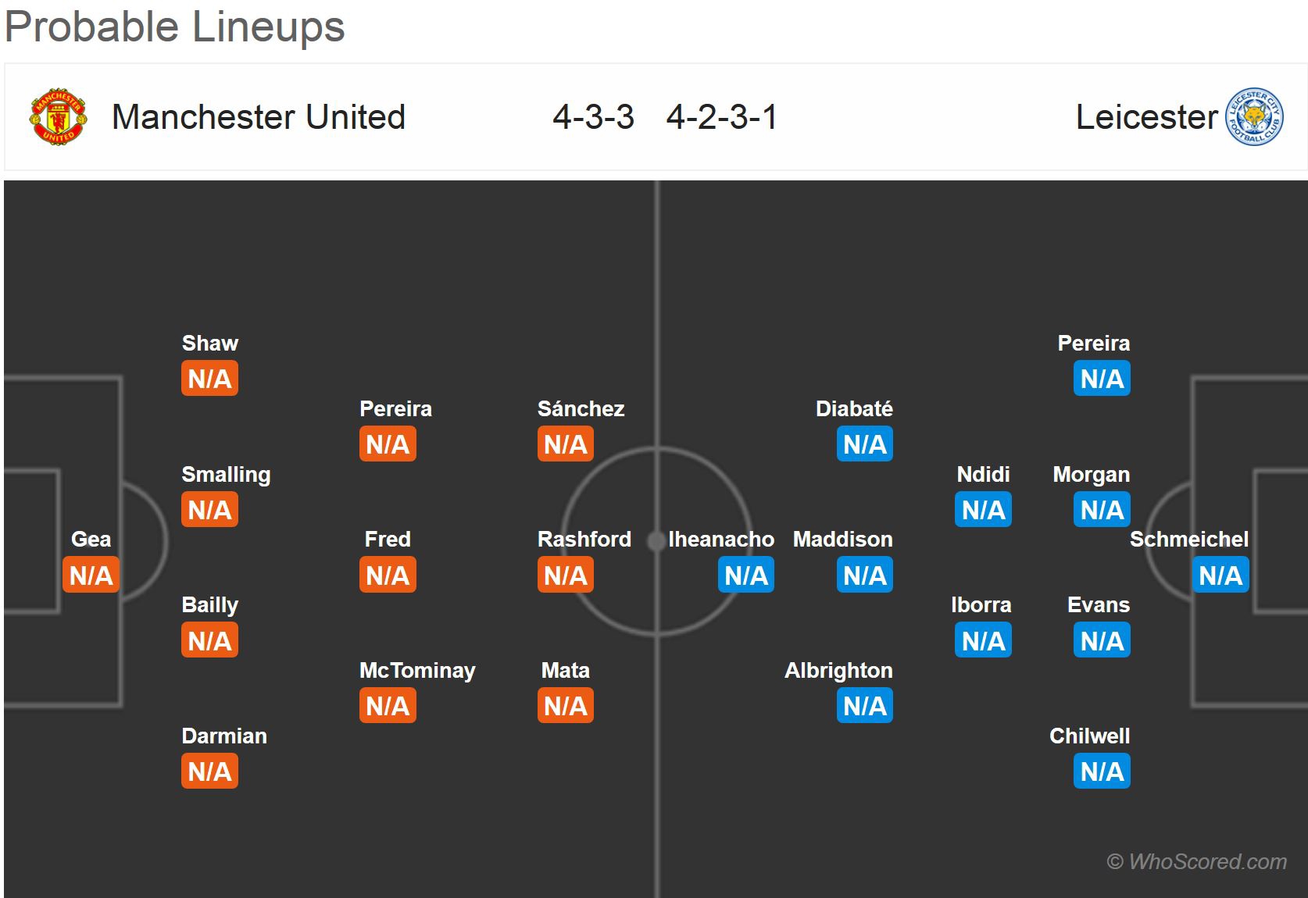The width and height of the screenshot is (1308, 898).
Task: Click the Ndidi player name
Action: point(983,474)
